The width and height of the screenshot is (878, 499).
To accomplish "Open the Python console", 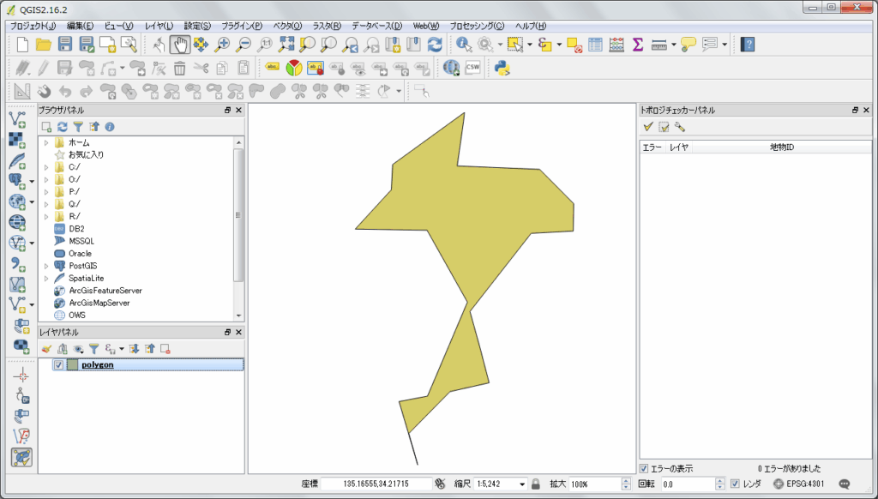I will pos(502,68).
